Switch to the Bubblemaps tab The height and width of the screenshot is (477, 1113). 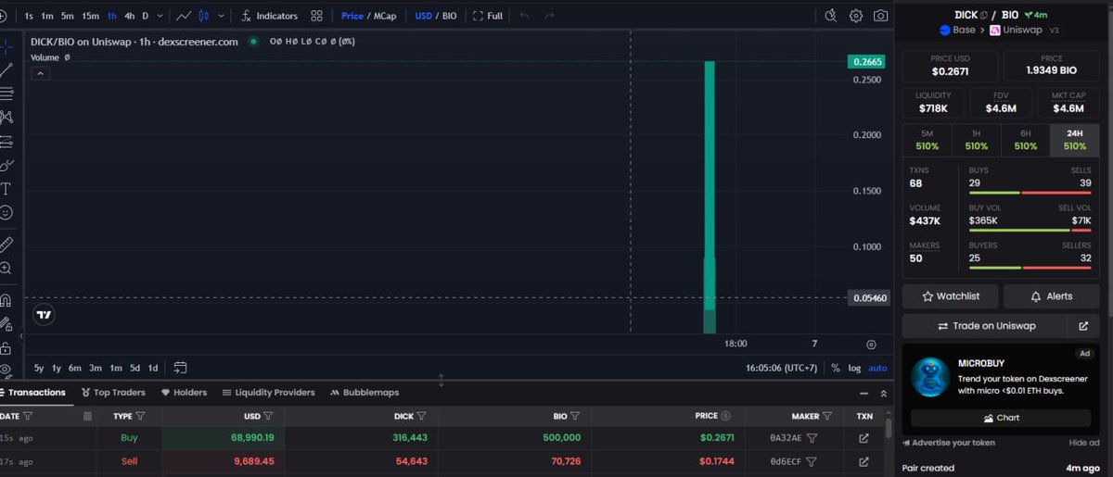(365, 393)
